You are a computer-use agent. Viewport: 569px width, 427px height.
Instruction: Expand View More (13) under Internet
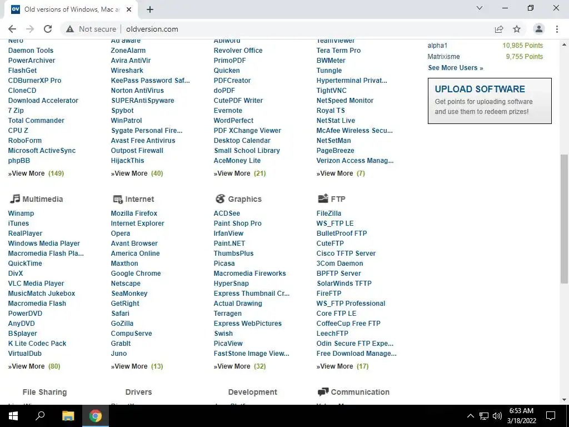click(137, 366)
